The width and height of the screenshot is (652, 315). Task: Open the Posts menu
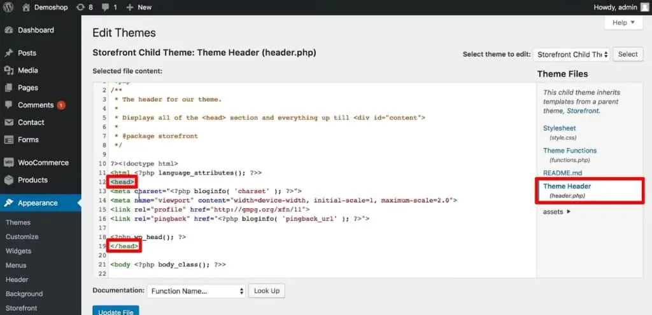pyautogui.click(x=27, y=53)
